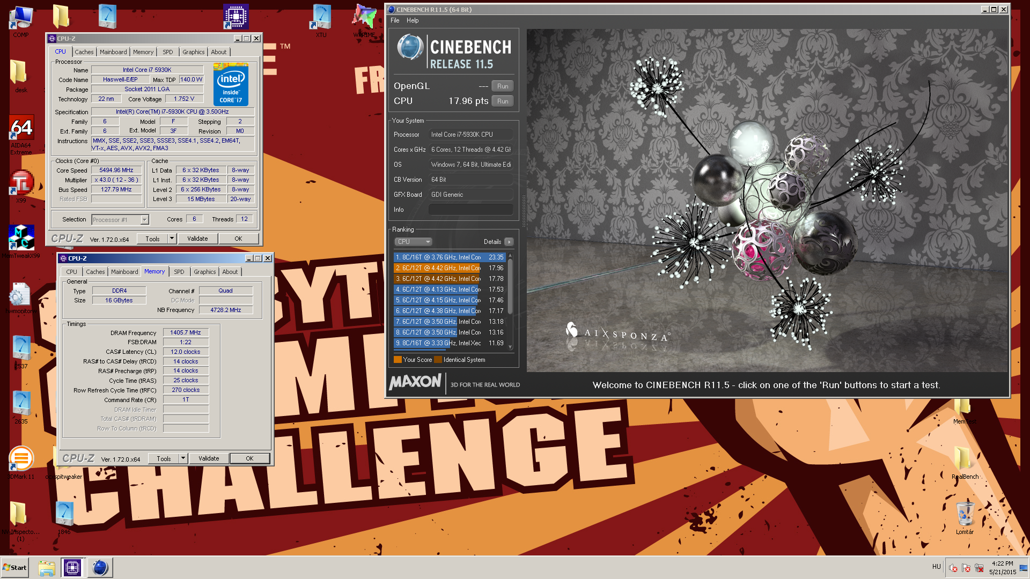The width and height of the screenshot is (1030, 579).
Task: Click the HU language indicator on taskbar
Action: (x=937, y=567)
